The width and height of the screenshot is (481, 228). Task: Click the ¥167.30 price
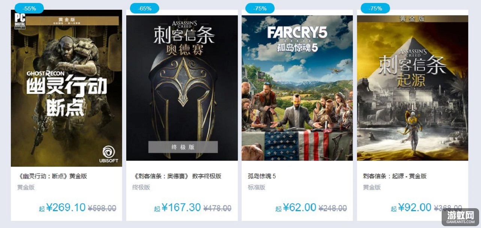[181, 207]
